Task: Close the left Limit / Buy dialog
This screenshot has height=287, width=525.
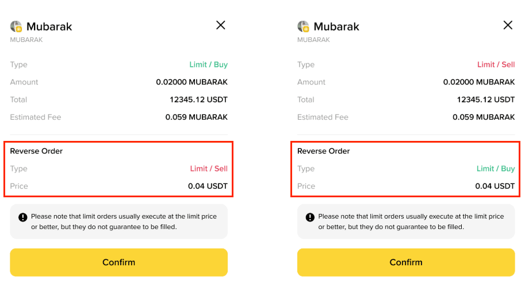Action: pos(221,25)
